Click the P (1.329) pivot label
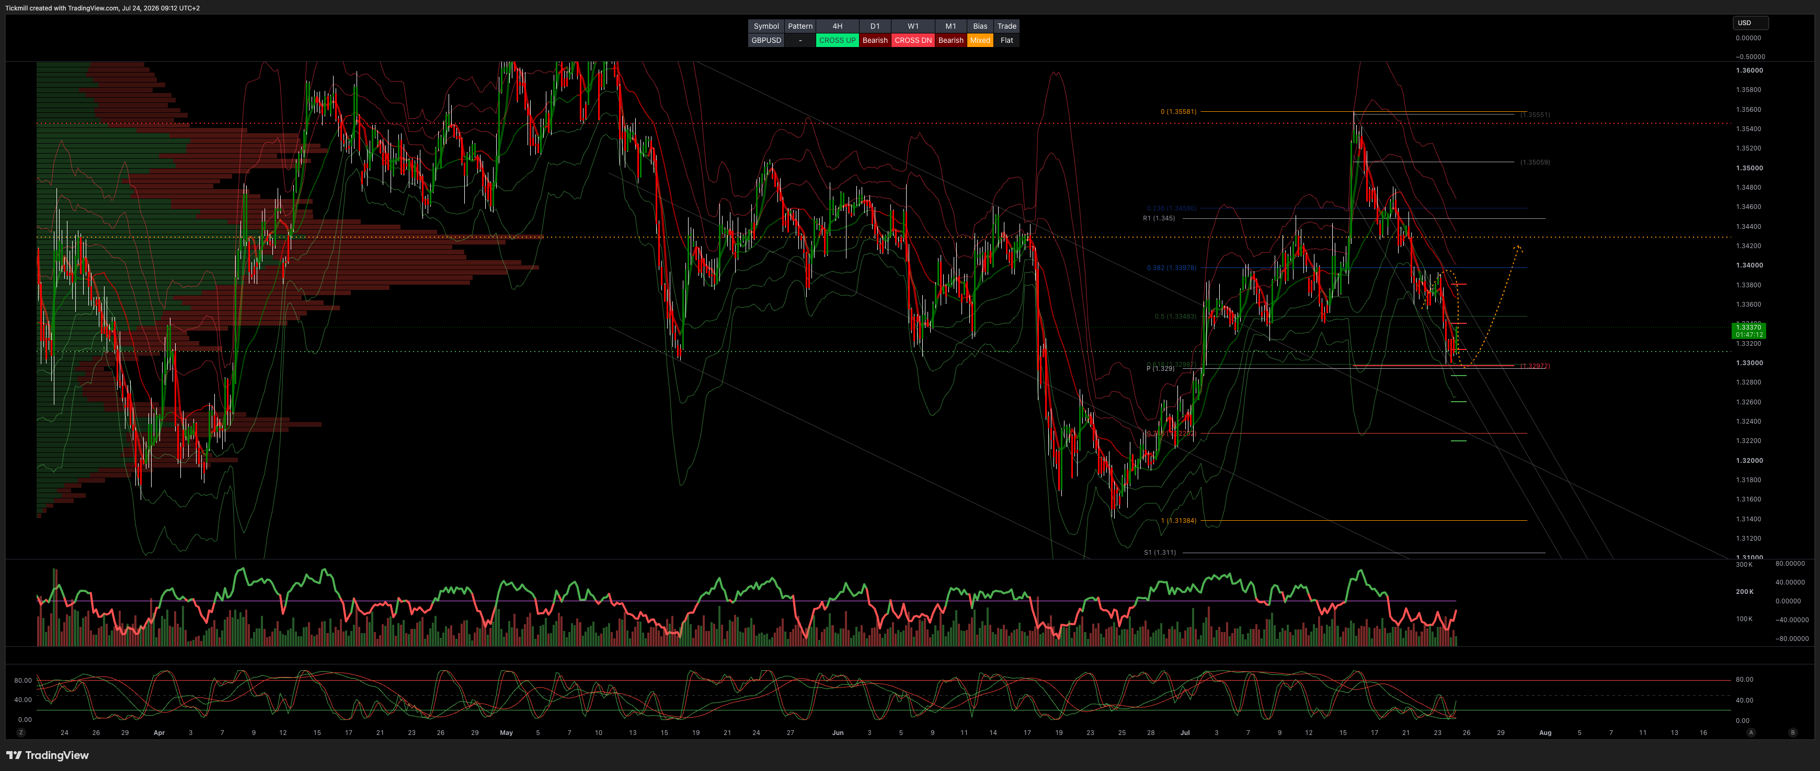The image size is (1820, 771). click(1160, 369)
